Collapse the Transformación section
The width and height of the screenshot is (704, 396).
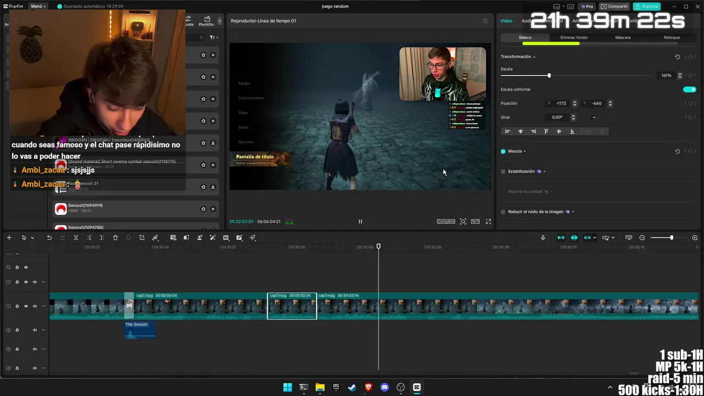(534, 57)
